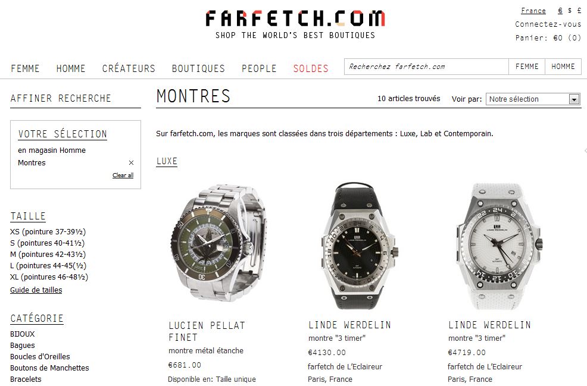Search in HOMME using search bar button
This screenshot has height=386, width=587.
click(563, 67)
